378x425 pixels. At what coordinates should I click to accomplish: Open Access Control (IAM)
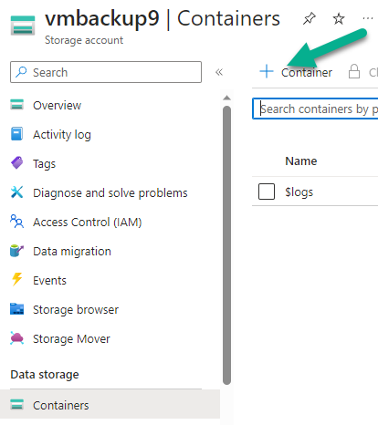(x=88, y=223)
